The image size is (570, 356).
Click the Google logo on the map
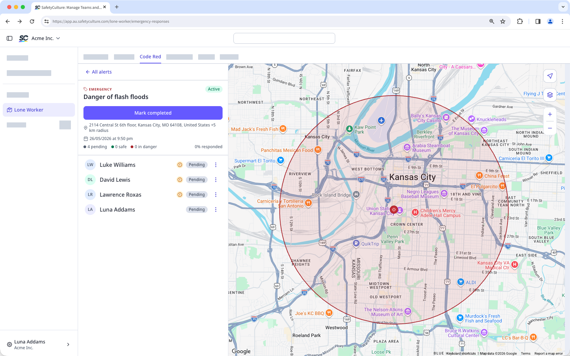[241, 351]
